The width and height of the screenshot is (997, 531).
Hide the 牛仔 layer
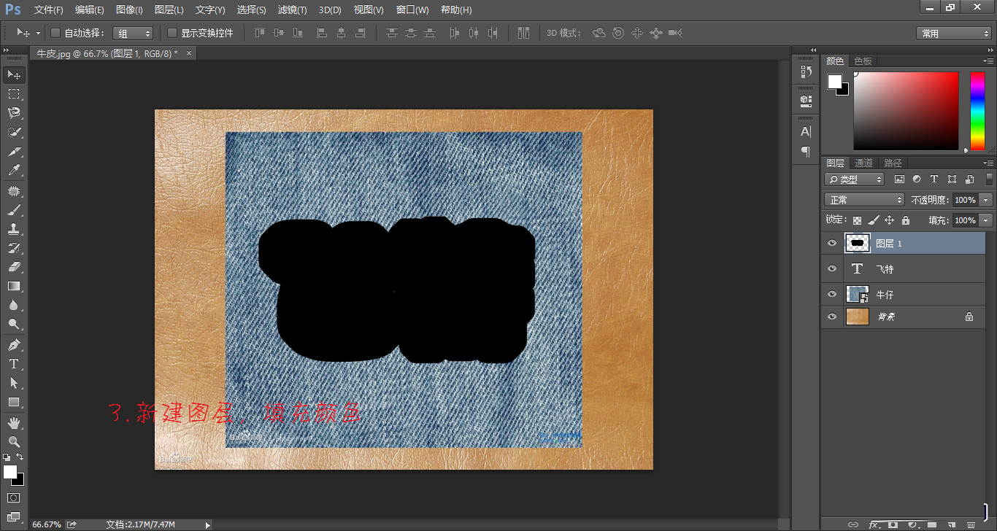832,295
